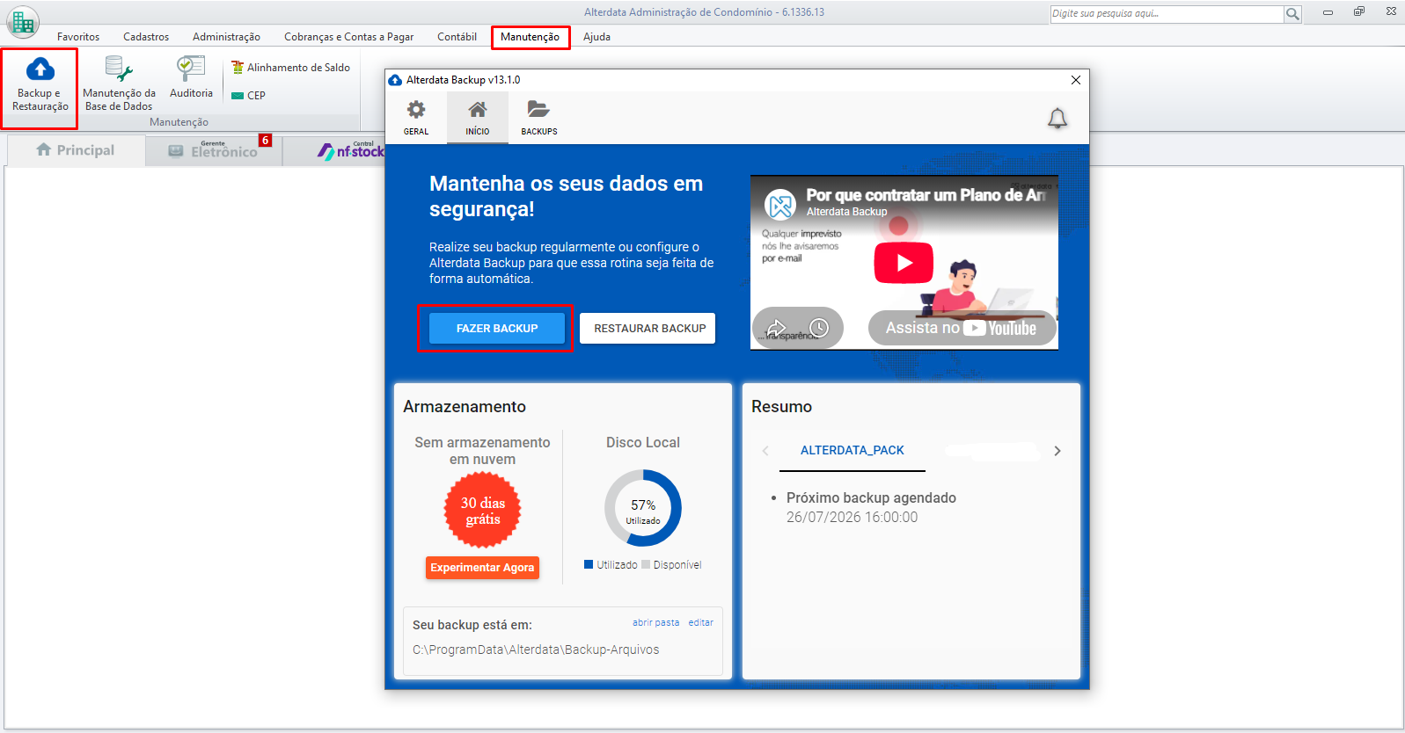1405x733 pixels.
Task: Click the Alterdata Backup channel avatar
Action: point(780,205)
